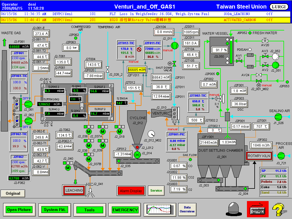Select the J2_052 white pump symbol
Image resolution: width=292 pixels, height=219 pixels.
pyautogui.click(x=276, y=57)
